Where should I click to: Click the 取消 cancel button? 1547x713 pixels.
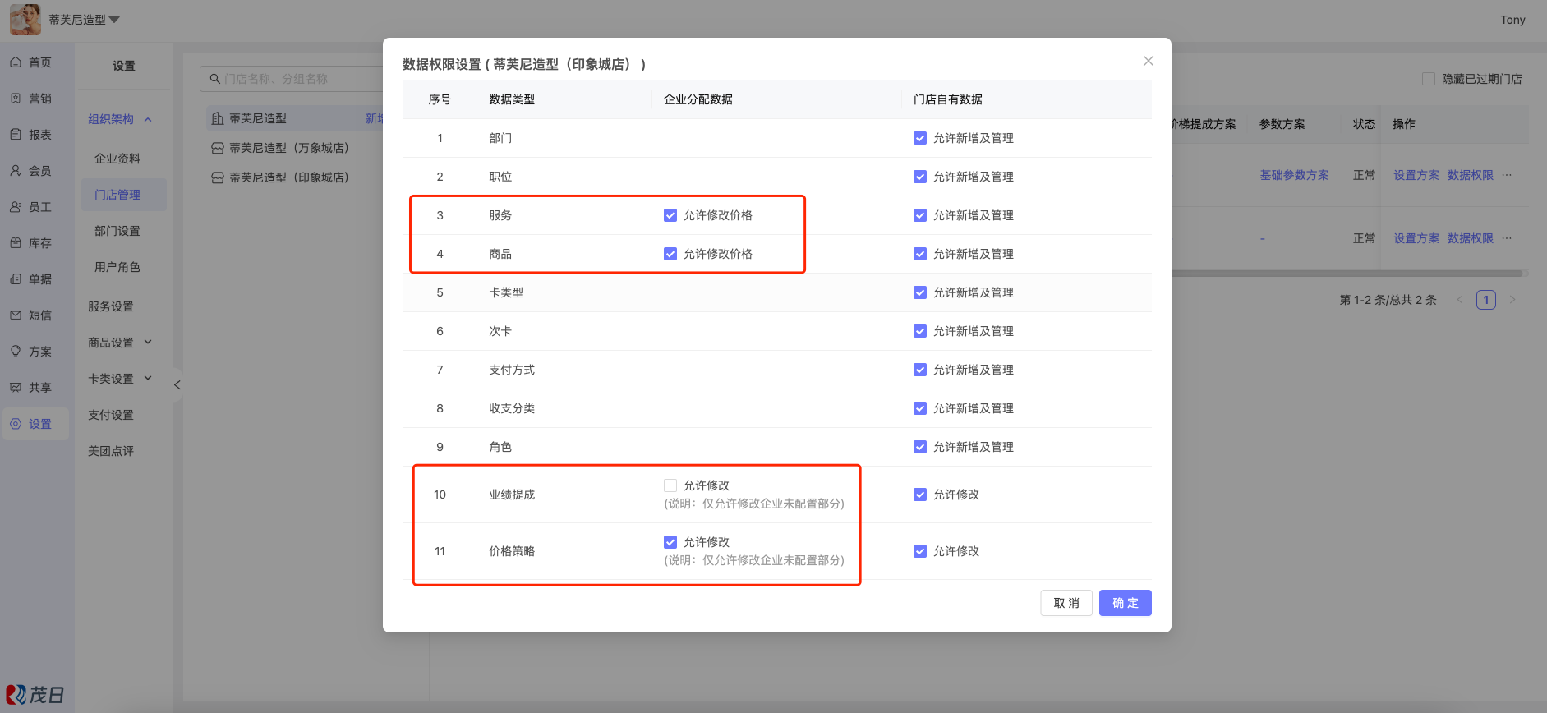pyautogui.click(x=1066, y=603)
